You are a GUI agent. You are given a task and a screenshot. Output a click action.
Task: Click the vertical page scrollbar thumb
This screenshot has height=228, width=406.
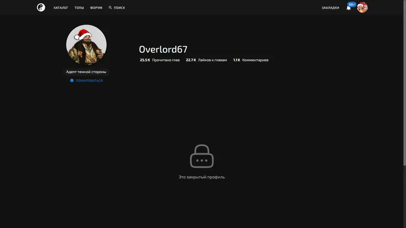point(405,83)
